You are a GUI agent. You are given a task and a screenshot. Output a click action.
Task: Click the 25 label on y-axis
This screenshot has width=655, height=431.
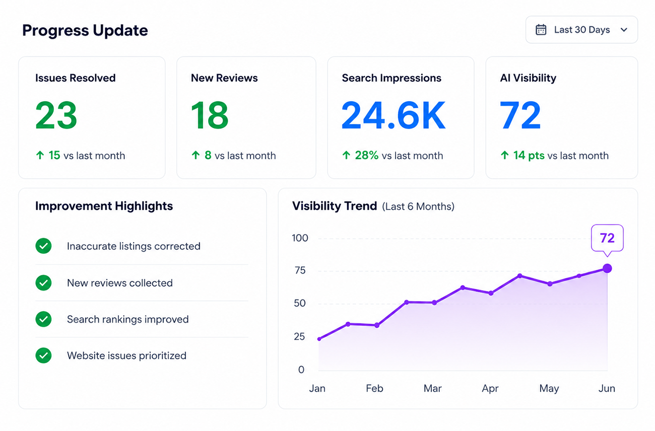[299, 336]
